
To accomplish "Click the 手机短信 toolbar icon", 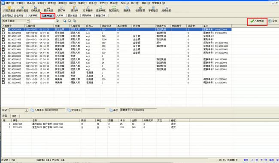I will coord(153,9).
